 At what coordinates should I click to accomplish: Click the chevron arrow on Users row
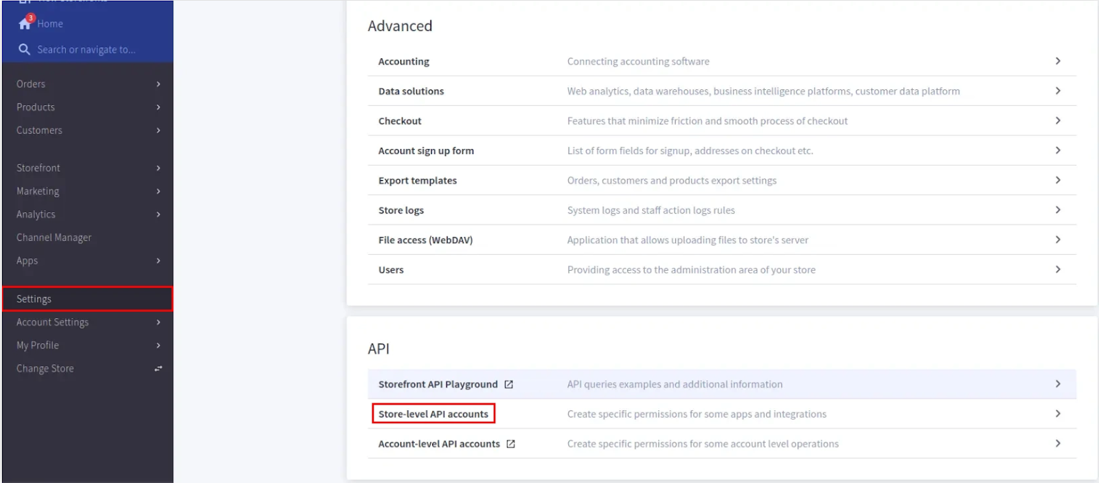(x=1058, y=269)
